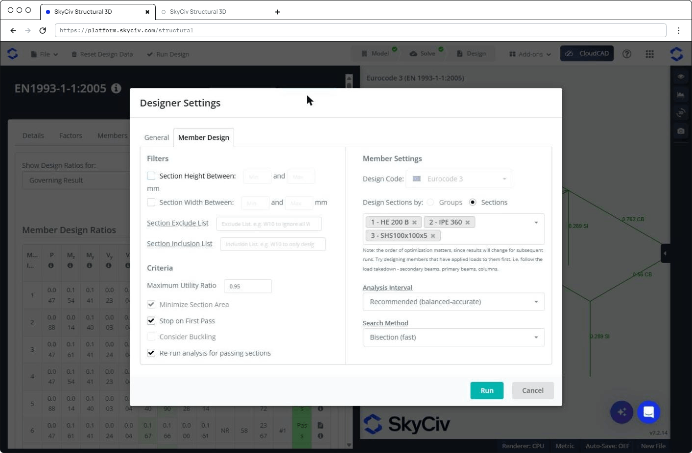Viewport: 692px width, 453px height.
Task: Click the info icon under the Vy column header
Action: click(x=109, y=266)
